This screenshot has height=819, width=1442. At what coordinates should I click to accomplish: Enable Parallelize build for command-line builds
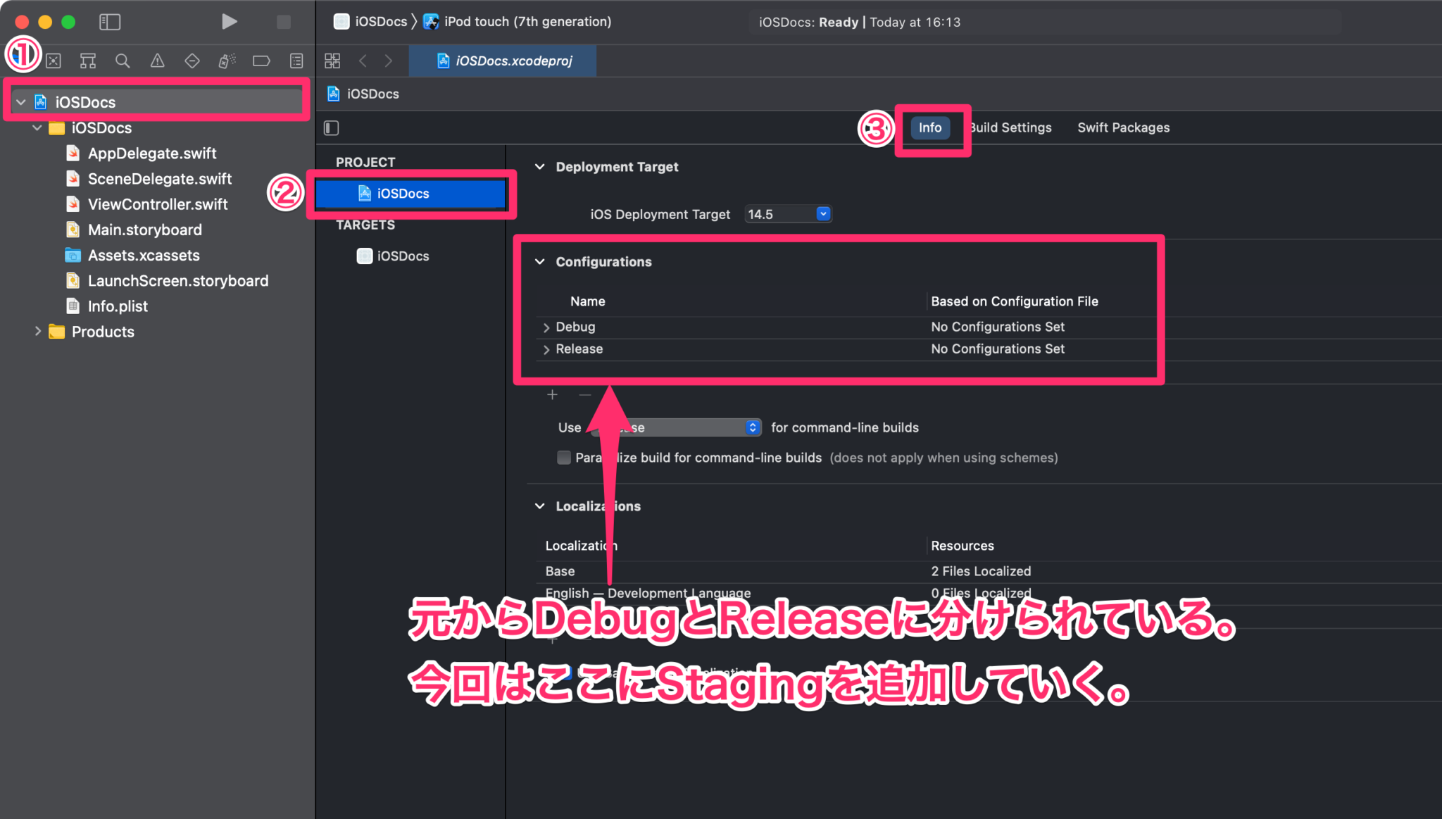(x=564, y=458)
